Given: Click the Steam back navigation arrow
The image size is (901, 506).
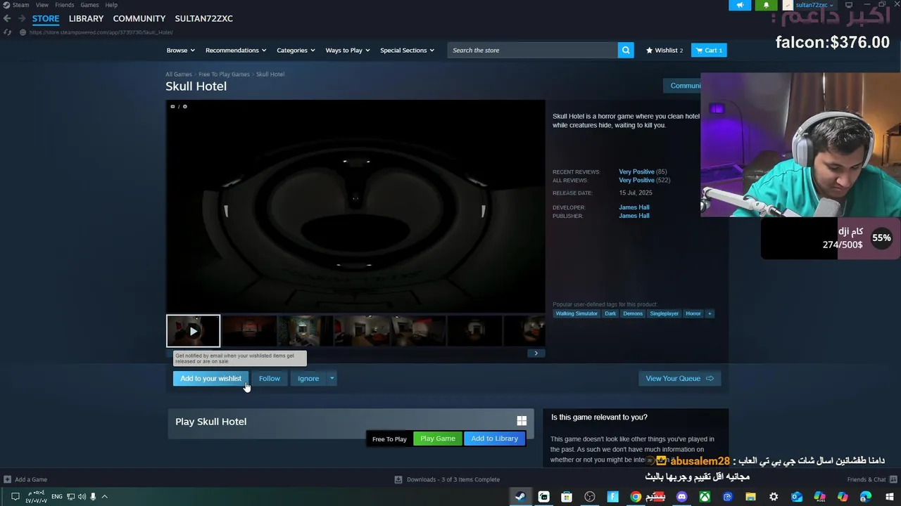Looking at the screenshot, I should click(7, 18).
